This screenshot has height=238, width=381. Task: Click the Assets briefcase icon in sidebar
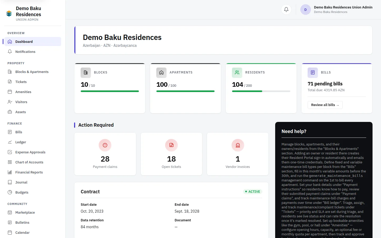tap(10, 112)
